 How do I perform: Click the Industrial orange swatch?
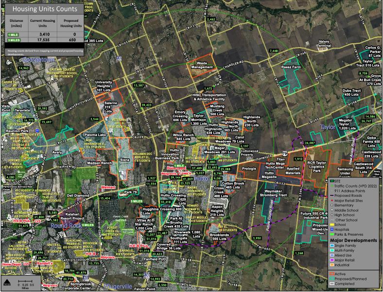tap(332, 265)
